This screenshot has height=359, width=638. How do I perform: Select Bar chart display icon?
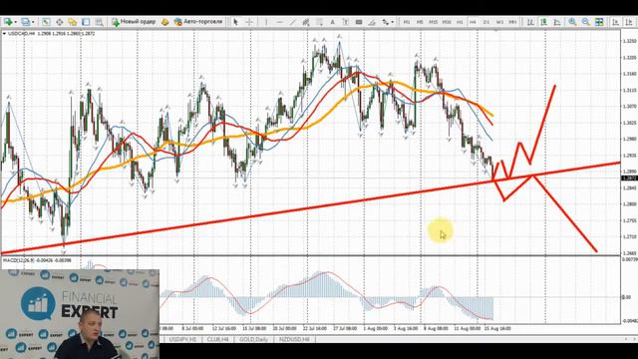[530, 22]
